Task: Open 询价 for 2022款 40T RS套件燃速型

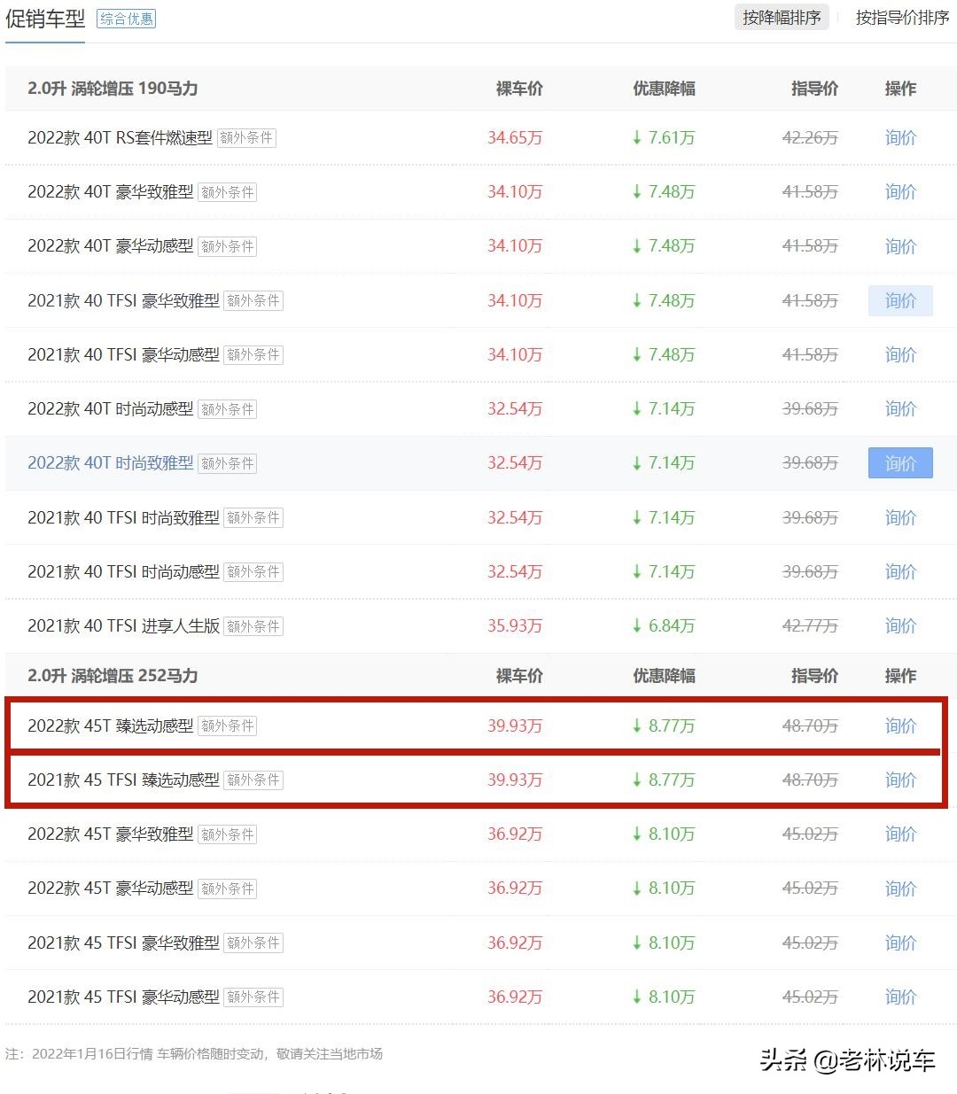Action: [x=900, y=138]
